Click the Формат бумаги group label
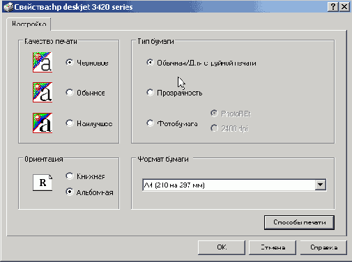This screenshot has width=352, height=262. [x=163, y=159]
